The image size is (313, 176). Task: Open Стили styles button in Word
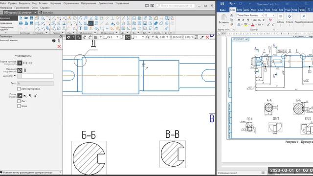coord(289,19)
